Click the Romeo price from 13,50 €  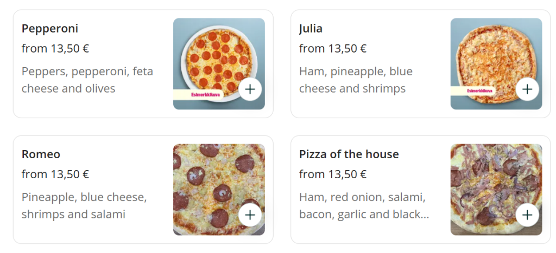point(55,174)
